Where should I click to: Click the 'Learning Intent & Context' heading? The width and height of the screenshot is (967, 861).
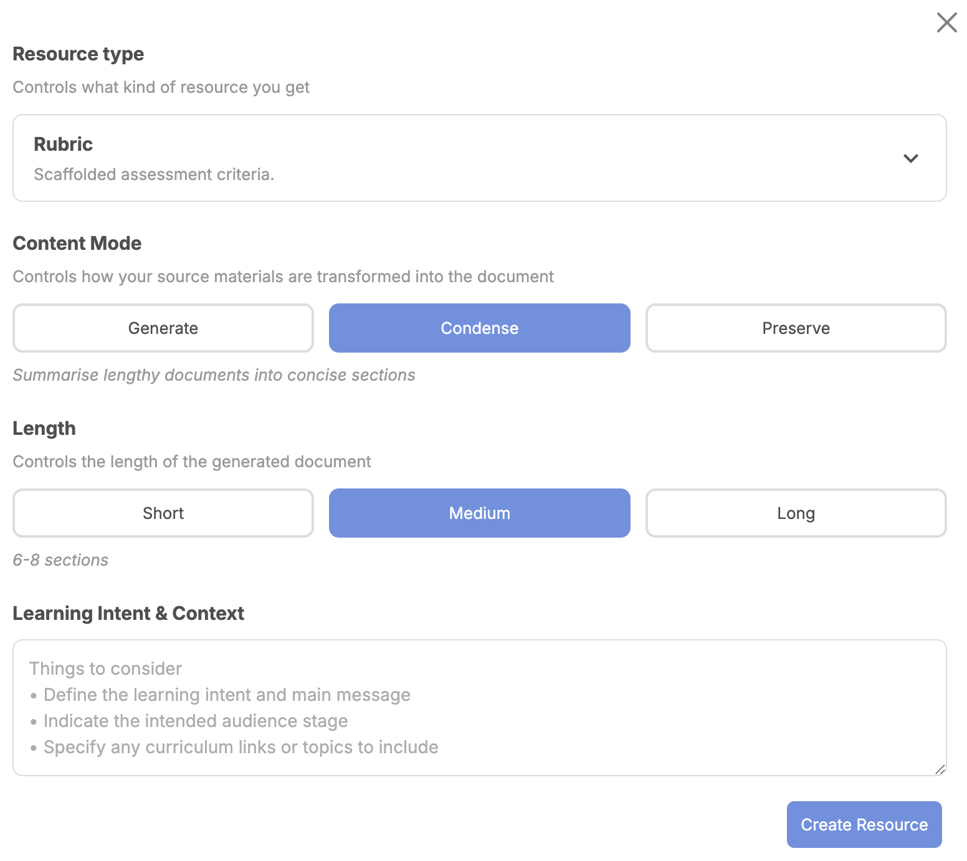coord(128,614)
